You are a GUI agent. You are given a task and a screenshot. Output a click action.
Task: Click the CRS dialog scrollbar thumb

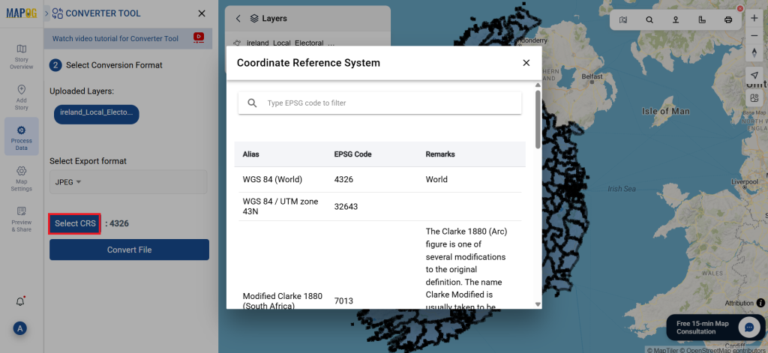click(x=538, y=119)
